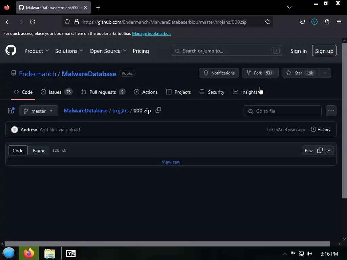The image size is (347, 260).
Task: Switch to Blame view
Action: coord(39,150)
